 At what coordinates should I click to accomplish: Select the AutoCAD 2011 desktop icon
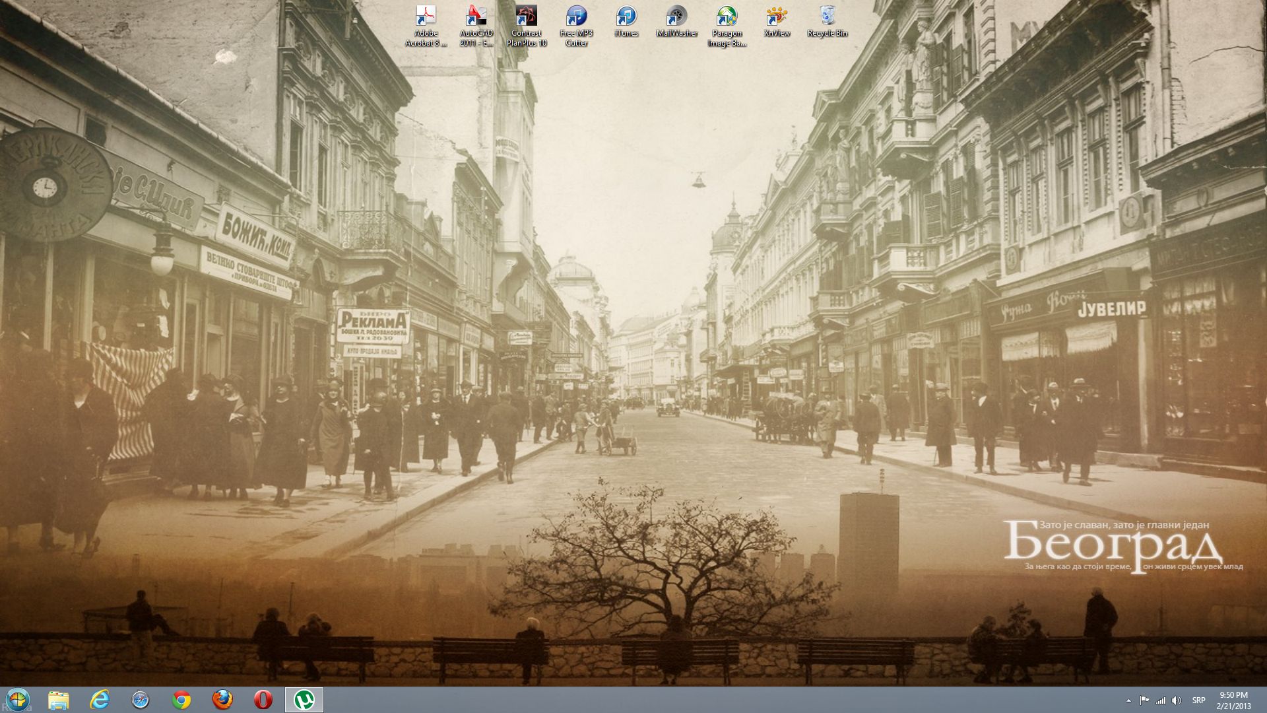[x=476, y=17]
